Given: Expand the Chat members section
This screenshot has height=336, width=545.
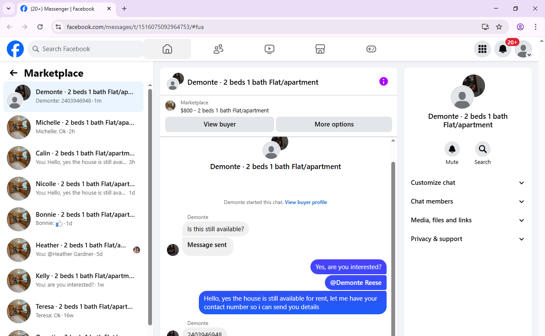Looking at the screenshot, I should pos(468,201).
